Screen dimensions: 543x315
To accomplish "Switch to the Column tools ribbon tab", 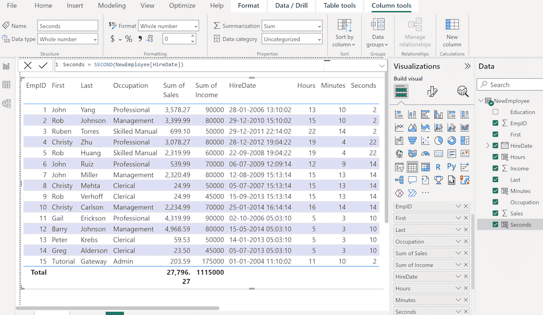I will point(391,6).
